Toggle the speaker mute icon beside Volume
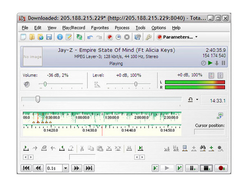The width and height of the screenshot is (246, 185). point(27,84)
